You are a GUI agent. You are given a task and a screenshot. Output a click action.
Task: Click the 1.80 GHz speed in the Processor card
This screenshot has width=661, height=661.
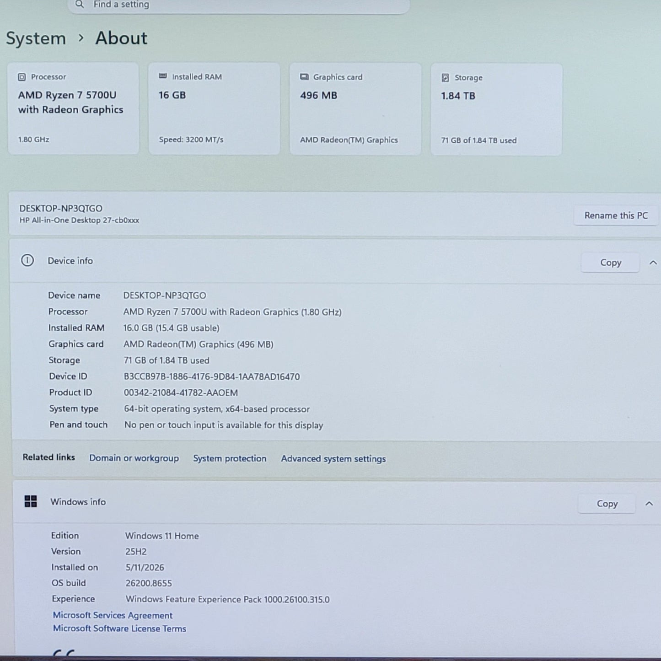(x=33, y=140)
